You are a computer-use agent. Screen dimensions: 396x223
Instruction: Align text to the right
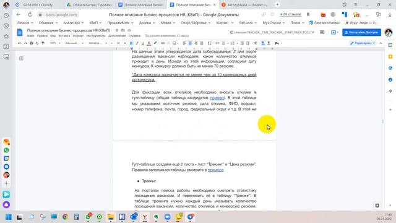196,43
